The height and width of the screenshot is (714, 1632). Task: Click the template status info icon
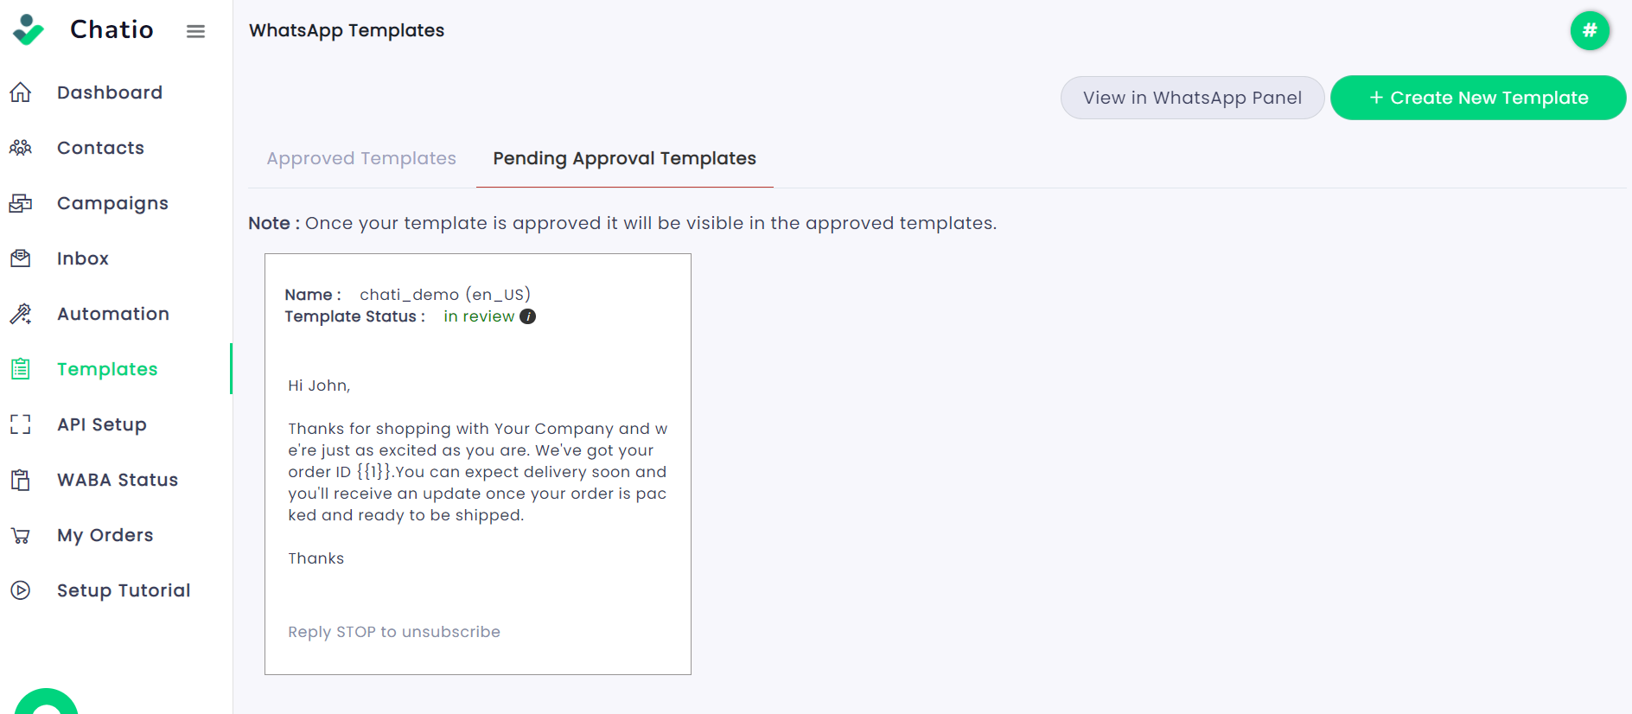pyautogui.click(x=527, y=316)
